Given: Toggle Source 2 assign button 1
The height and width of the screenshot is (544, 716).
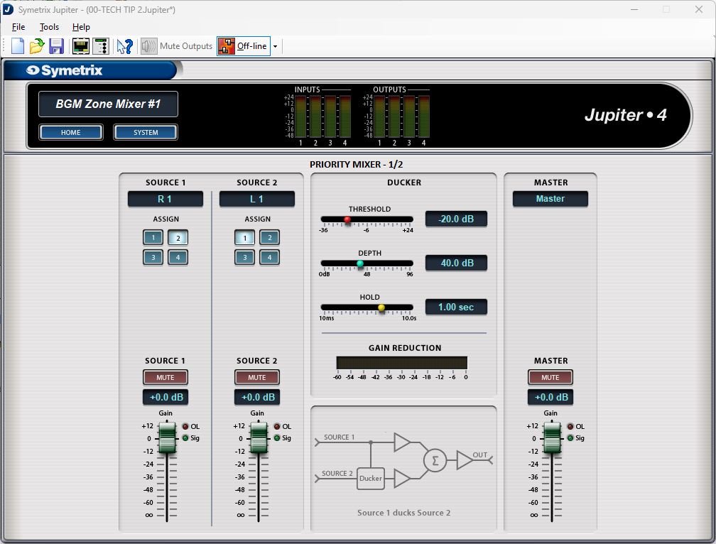Looking at the screenshot, I should click(244, 238).
